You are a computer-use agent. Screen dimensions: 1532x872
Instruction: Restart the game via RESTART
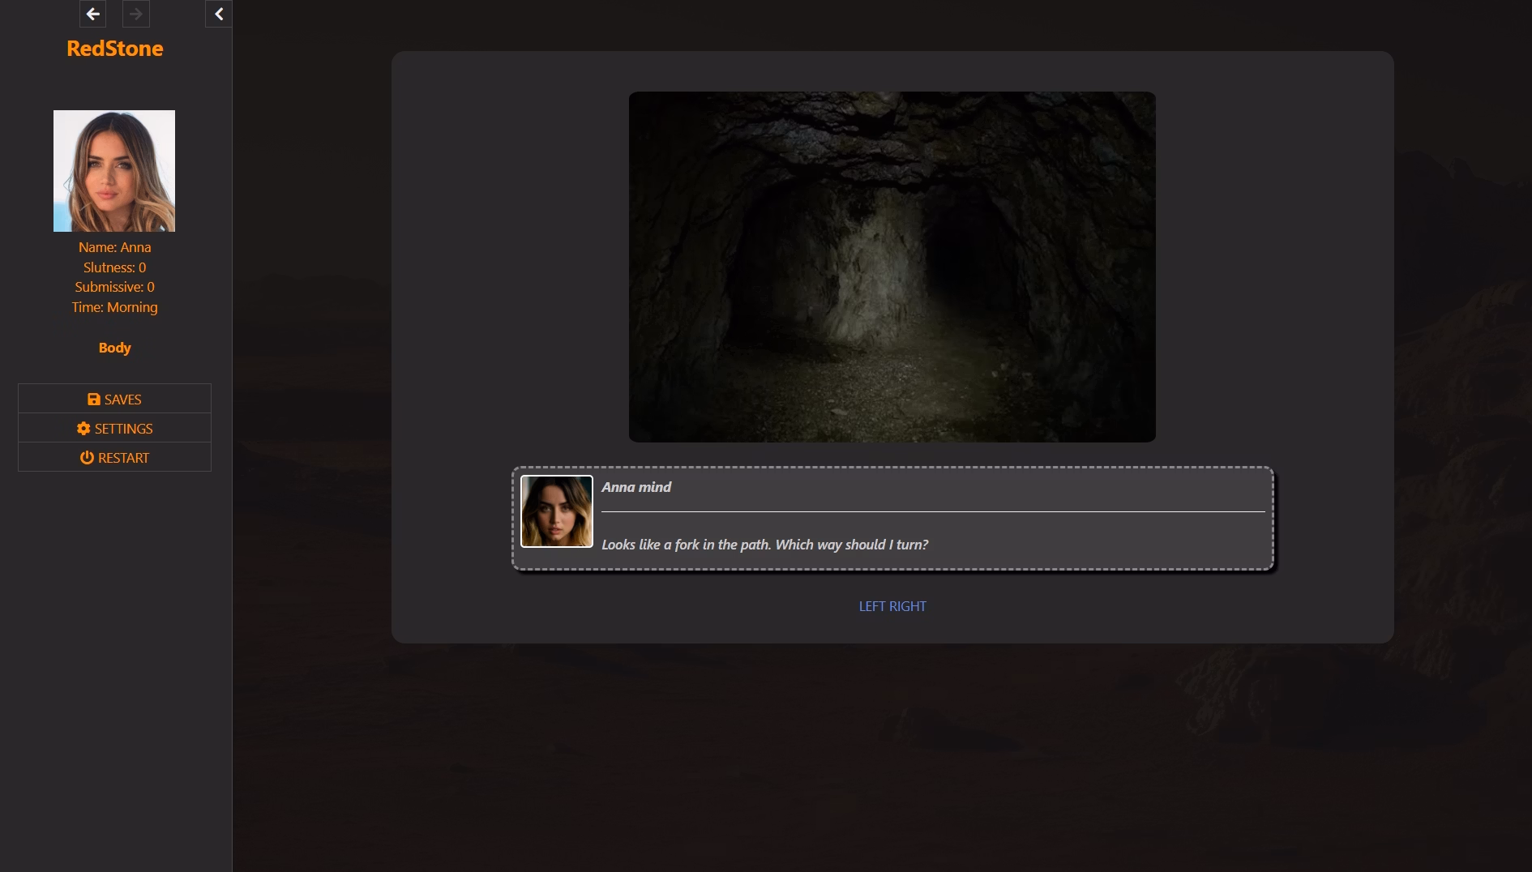coord(114,457)
